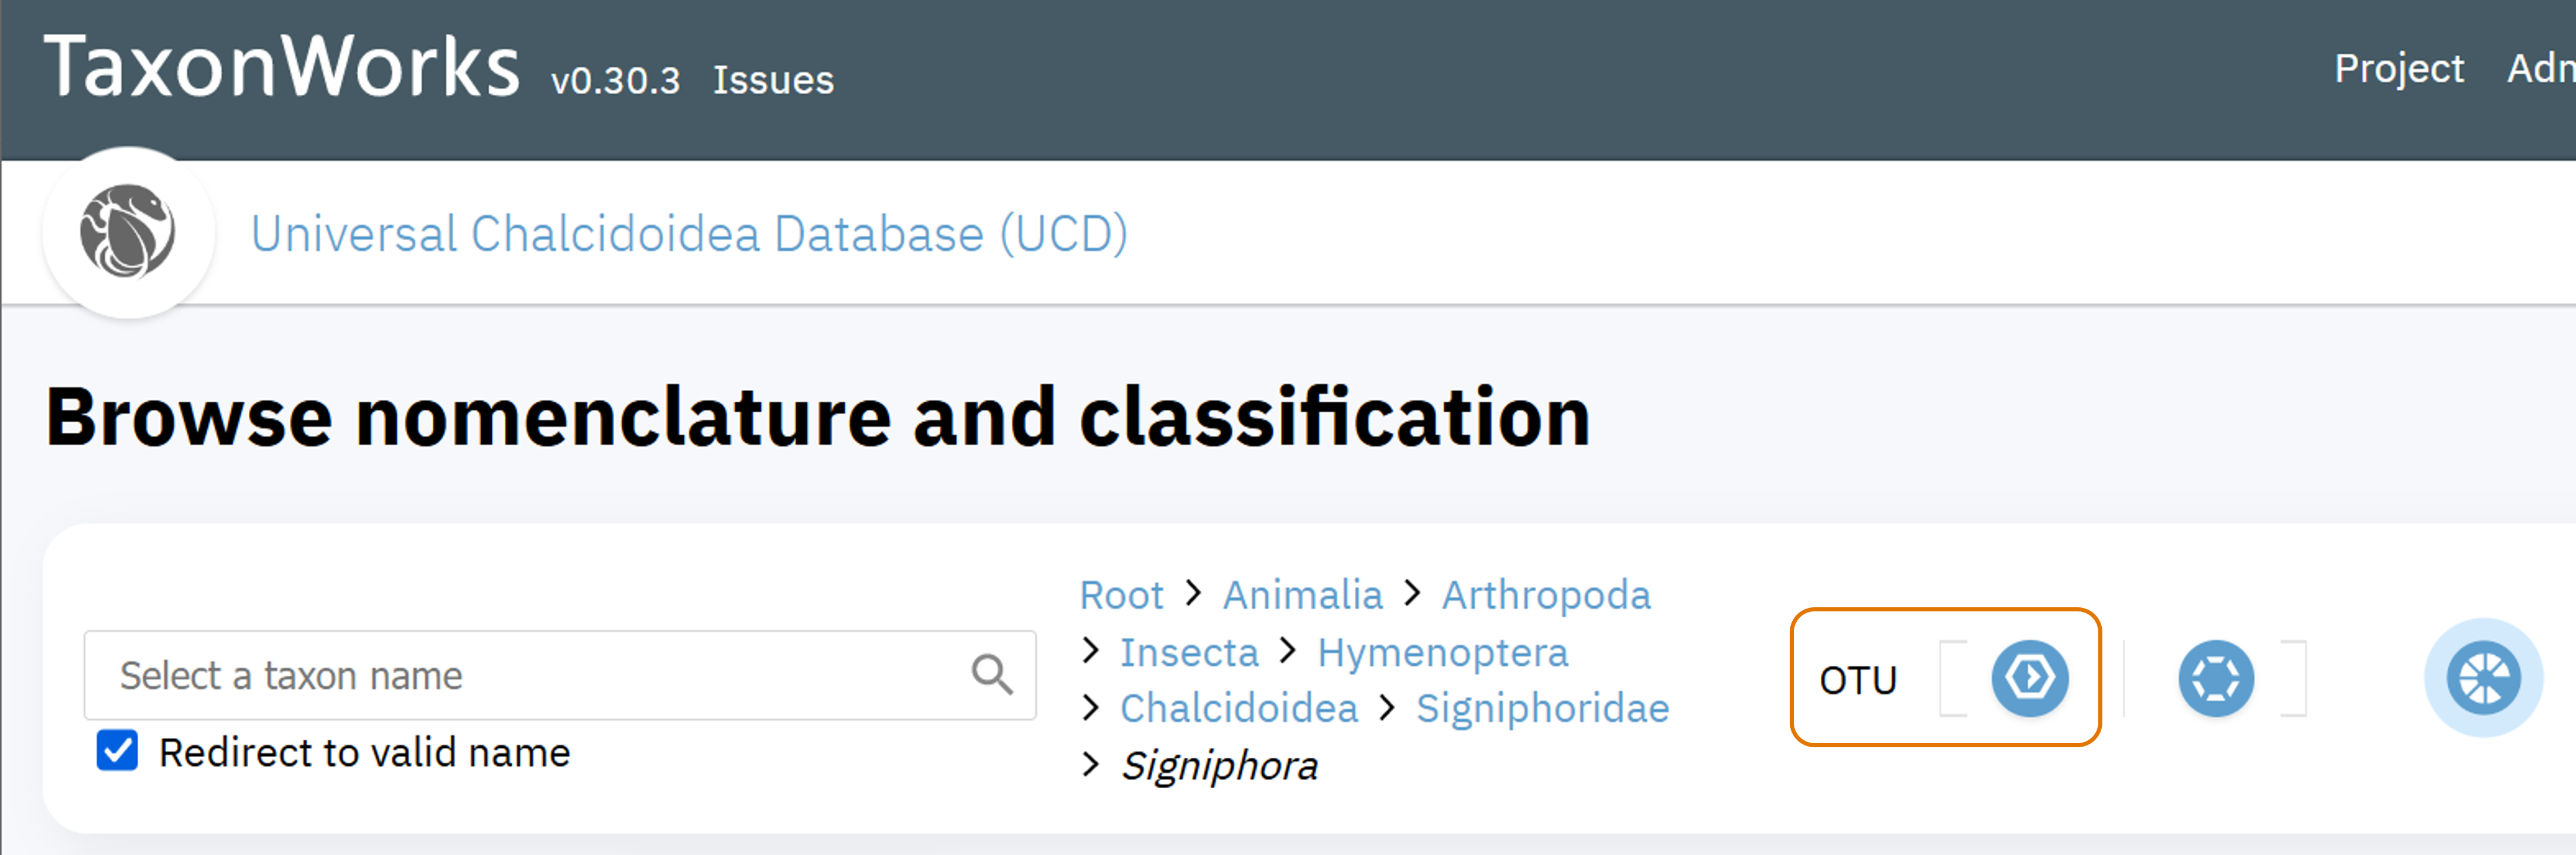Navigate to Hymenoptera breadcrumb
Screen dimensions: 2576x855
click(x=1442, y=652)
